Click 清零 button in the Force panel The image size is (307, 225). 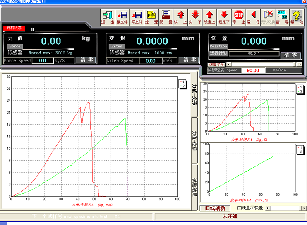[86, 60]
